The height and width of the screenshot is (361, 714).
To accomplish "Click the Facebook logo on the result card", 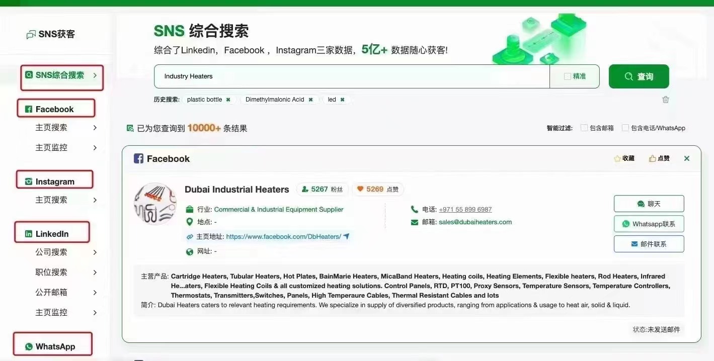I will tap(138, 158).
